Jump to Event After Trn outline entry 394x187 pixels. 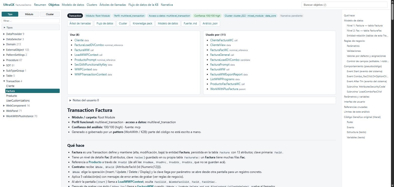point(367,81)
